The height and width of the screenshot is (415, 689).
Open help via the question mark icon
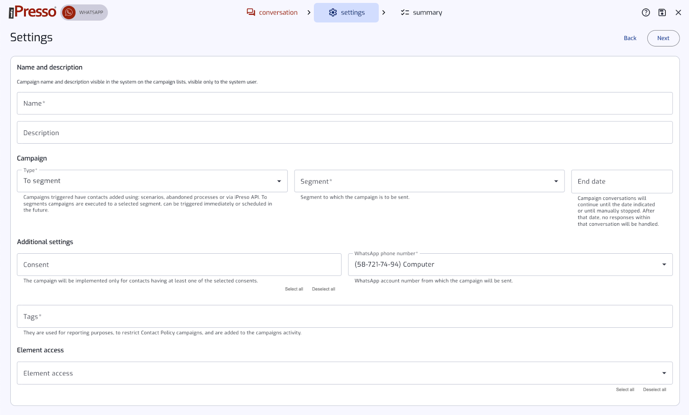coord(646,12)
